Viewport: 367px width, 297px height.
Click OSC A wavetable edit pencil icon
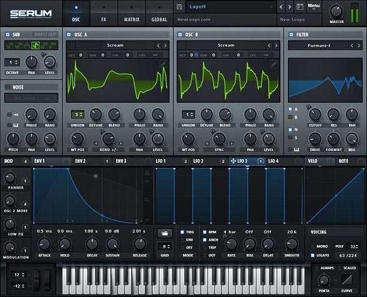(x=163, y=64)
